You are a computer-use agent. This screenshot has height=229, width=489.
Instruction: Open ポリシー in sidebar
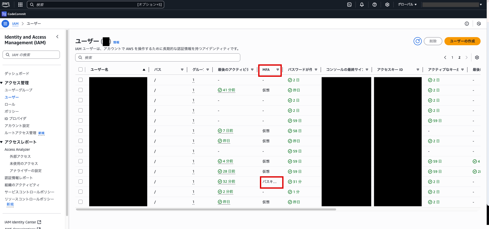point(12,111)
